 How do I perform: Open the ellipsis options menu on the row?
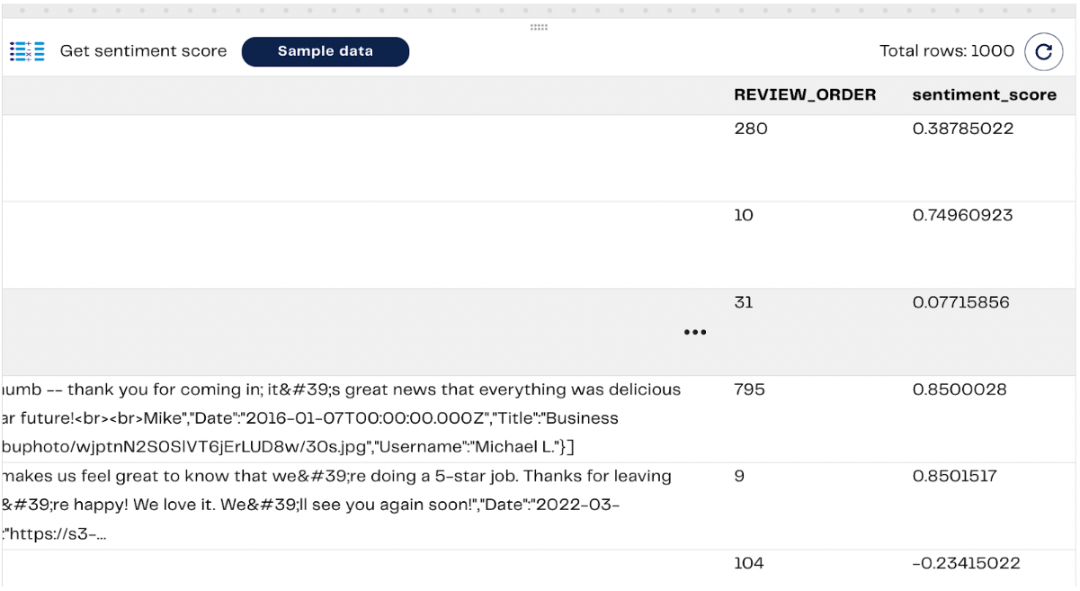[x=695, y=332]
